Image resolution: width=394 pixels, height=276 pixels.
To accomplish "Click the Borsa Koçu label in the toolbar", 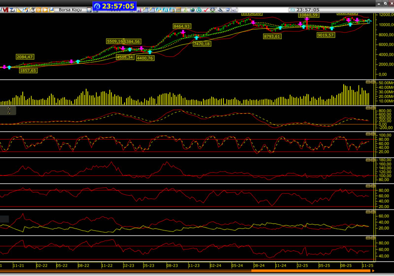I will 70,10.
